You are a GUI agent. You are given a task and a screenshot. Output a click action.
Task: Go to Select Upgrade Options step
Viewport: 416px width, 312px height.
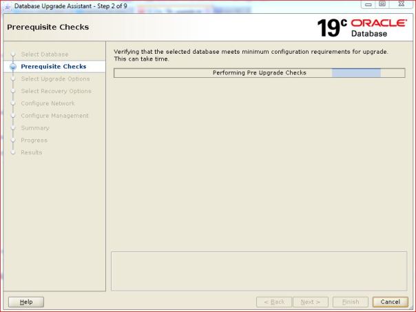pyautogui.click(x=55, y=79)
